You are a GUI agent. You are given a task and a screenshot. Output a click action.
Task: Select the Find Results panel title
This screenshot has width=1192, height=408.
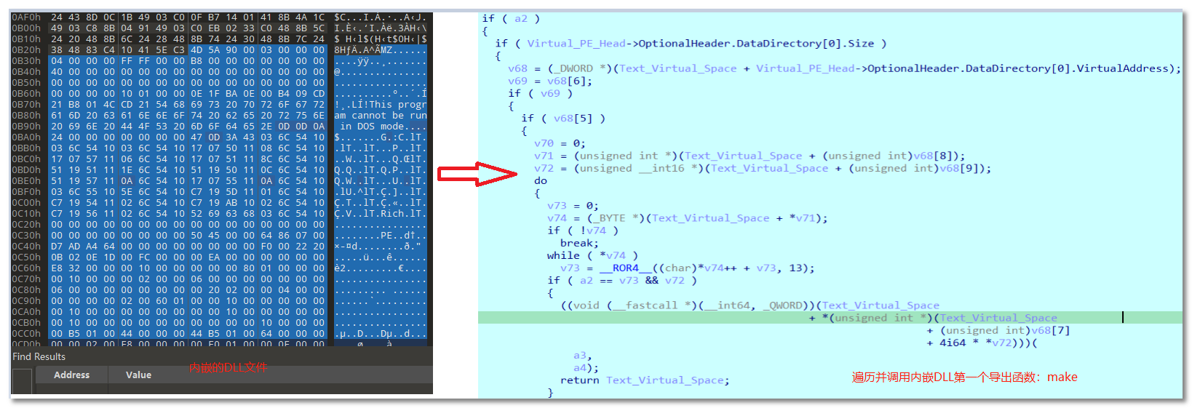point(39,357)
